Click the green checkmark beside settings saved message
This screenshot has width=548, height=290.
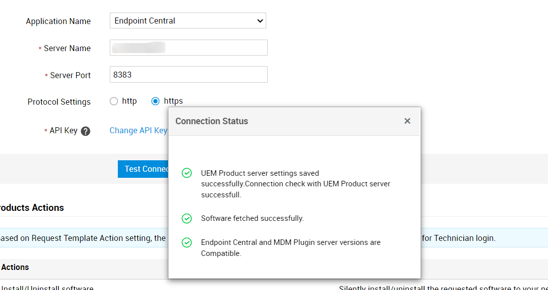(x=187, y=173)
